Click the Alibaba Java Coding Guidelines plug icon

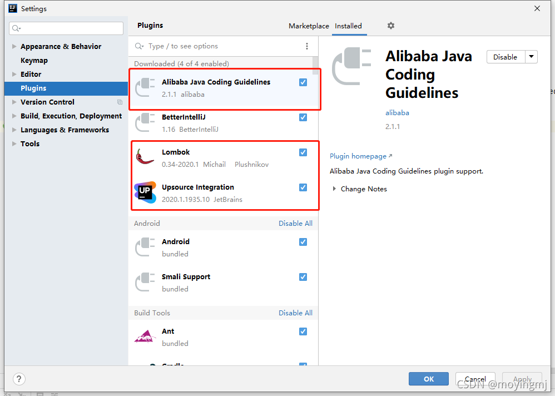(x=145, y=87)
